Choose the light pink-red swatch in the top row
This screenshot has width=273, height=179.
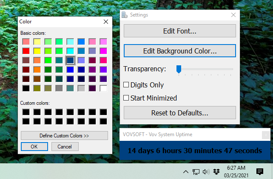coord(26,42)
